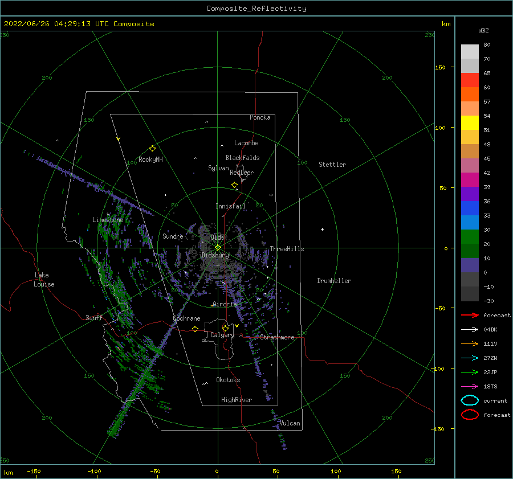
Task: Click the red forecast arrow in legend
Action: coord(470,315)
